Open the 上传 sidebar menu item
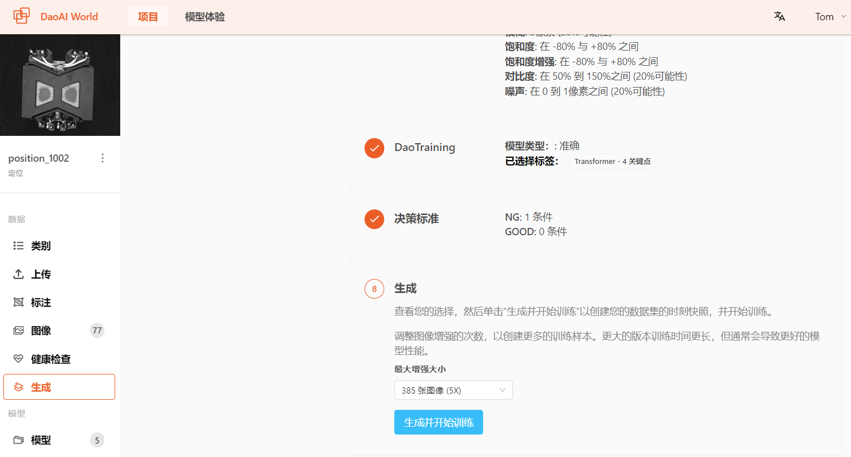Screen dimensions: 851x457 (60, 274)
